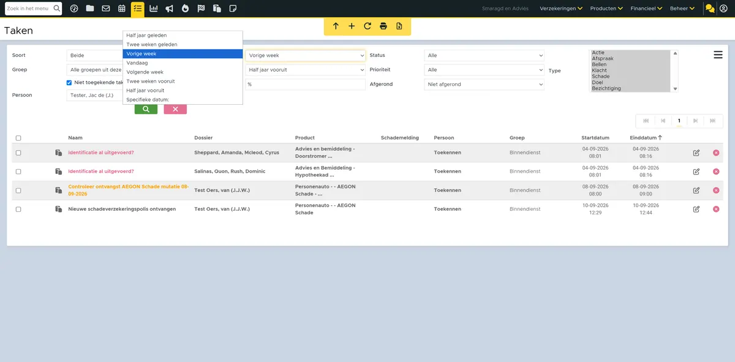Image resolution: width=735 pixels, height=362 pixels.
Task: Open the mail envelope icon
Action: click(106, 9)
